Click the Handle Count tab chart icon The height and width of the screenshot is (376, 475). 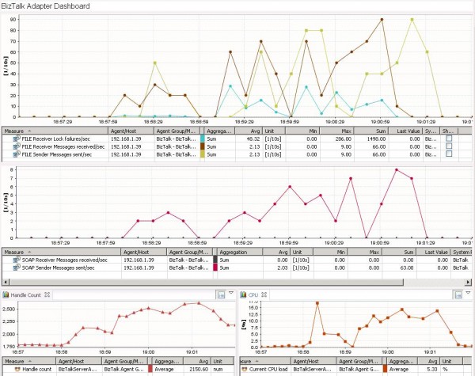6,294
